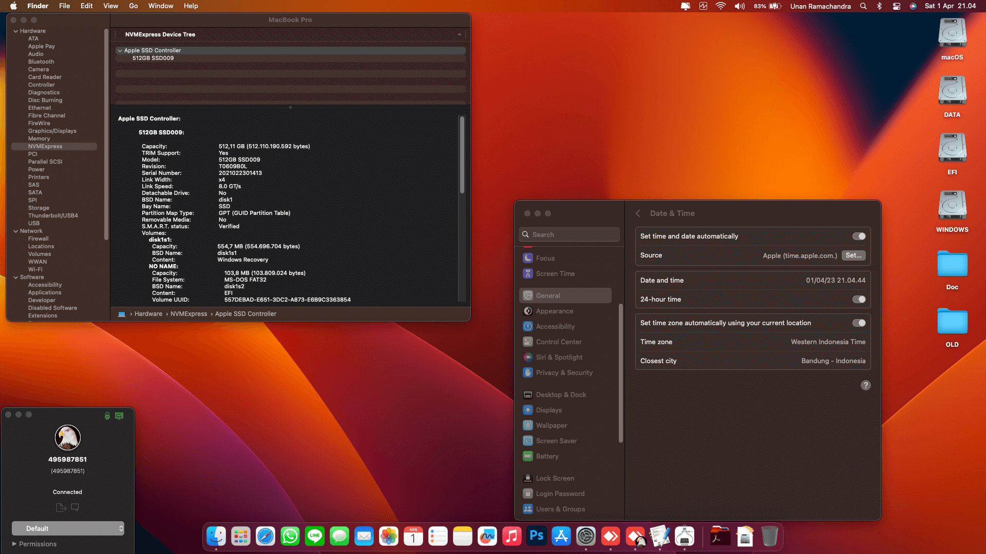Open the Default profile dropdown in AnyDesk
Screen dimensions: 986x554
click(x=68, y=528)
